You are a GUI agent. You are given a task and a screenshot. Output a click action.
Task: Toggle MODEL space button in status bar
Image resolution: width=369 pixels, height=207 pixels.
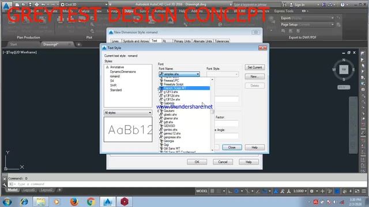click(202, 191)
